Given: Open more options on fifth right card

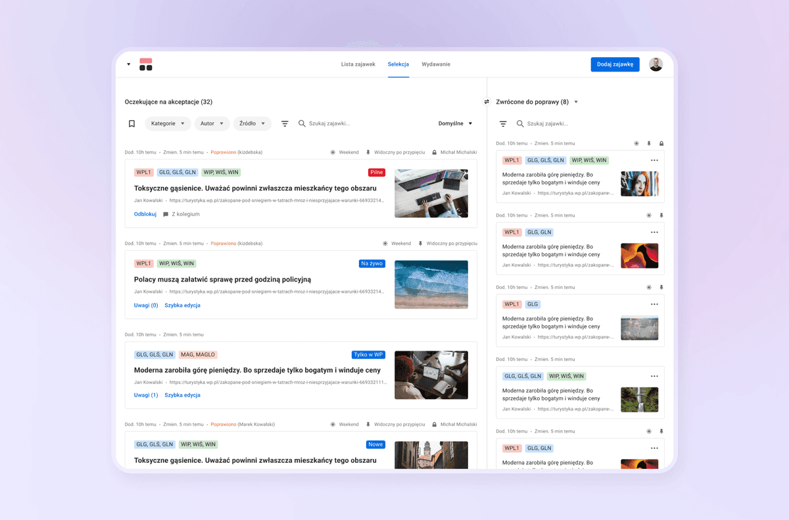Looking at the screenshot, I should pyautogui.click(x=654, y=448).
